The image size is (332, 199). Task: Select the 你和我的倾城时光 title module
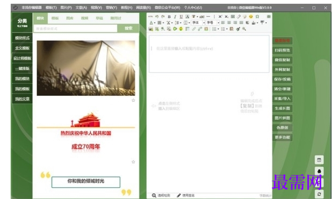point(86,181)
